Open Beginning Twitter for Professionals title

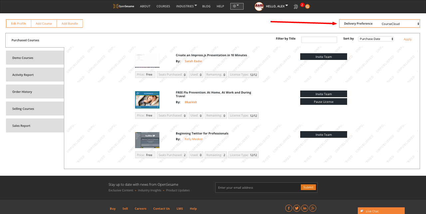click(202, 133)
